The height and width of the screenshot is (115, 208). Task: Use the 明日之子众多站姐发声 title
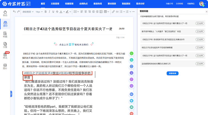[x=200, y=47]
